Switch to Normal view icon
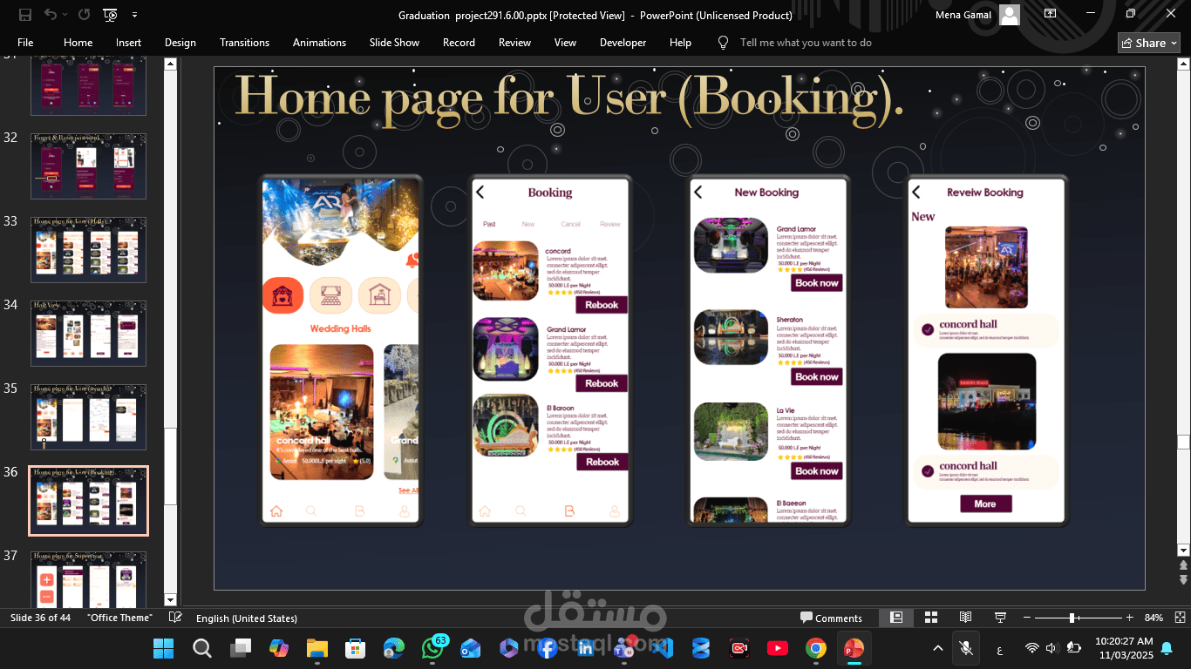The image size is (1191, 669). click(896, 618)
